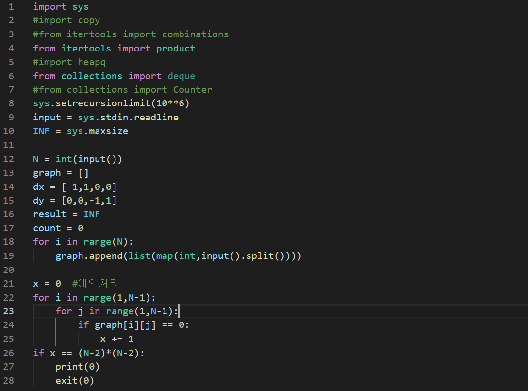Click line number 16 in the gutter

point(9,214)
